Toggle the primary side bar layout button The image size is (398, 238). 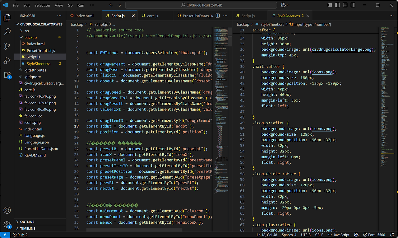point(337,5)
